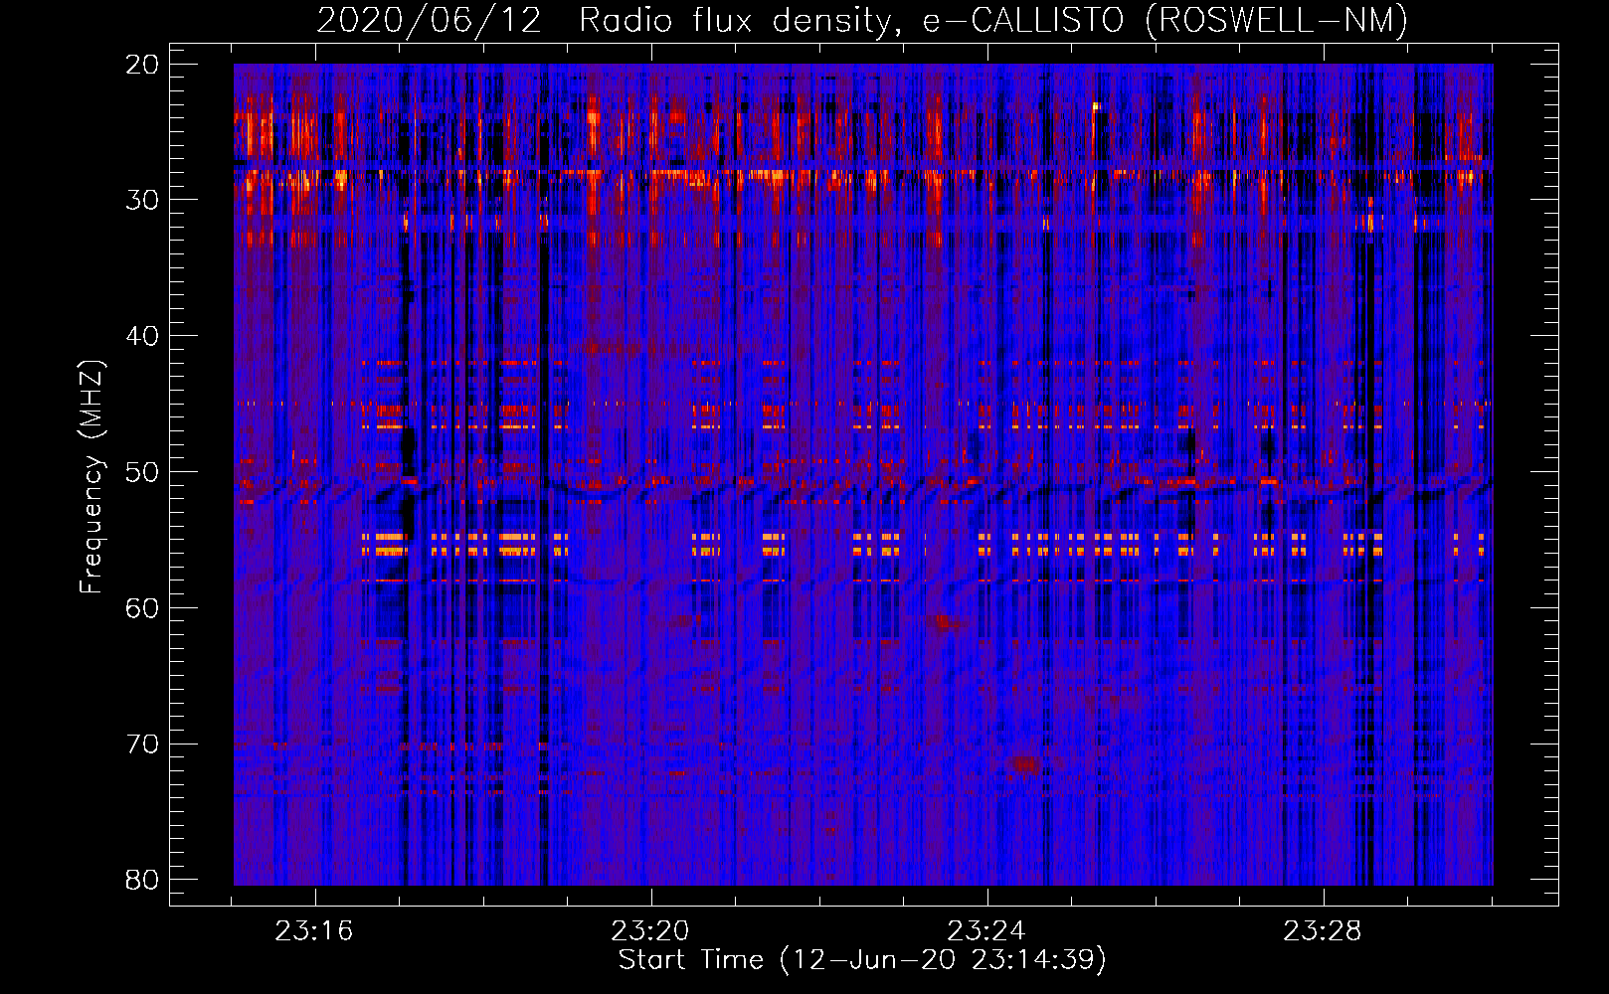The width and height of the screenshot is (1609, 994).
Task: Click the frequency tick label '80'
Action: tap(143, 880)
